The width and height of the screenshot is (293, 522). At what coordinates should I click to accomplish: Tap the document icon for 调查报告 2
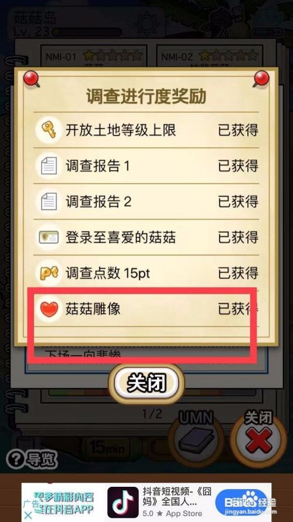[49, 202]
